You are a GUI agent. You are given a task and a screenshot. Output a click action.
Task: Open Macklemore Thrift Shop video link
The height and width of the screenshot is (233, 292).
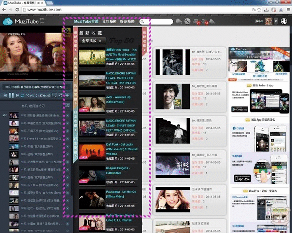tap(121, 126)
